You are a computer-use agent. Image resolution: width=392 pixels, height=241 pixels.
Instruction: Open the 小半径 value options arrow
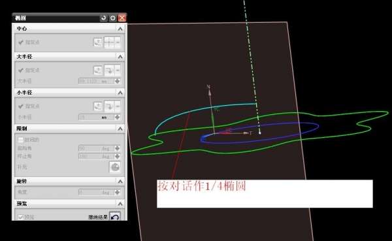coord(117,118)
